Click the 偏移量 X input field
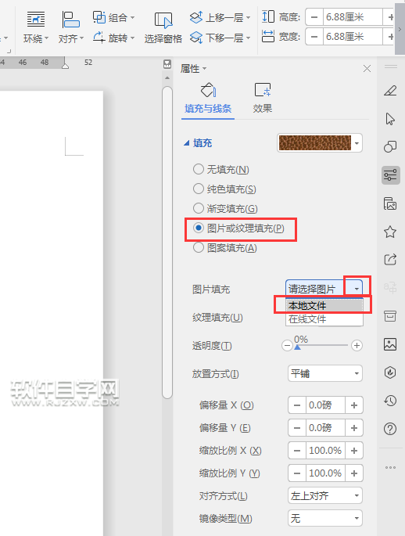 (x=325, y=405)
